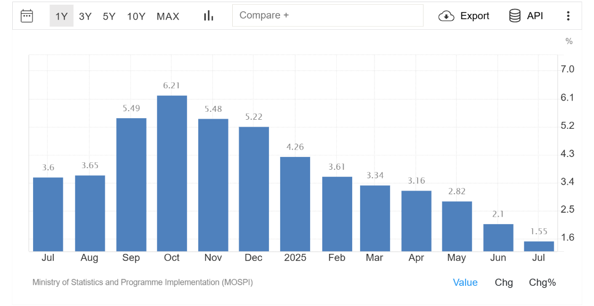The height and width of the screenshot is (306, 594).
Task: Toggle the Chg display mode
Action: (x=503, y=283)
